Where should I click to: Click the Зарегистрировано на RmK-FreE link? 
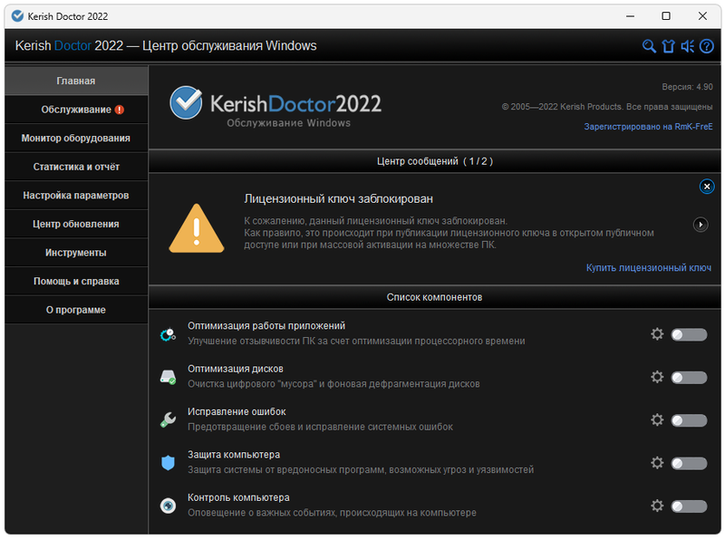point(648,127)
